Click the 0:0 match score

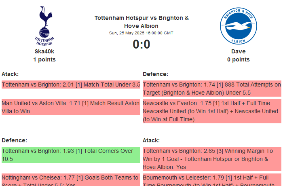point(141,44)
